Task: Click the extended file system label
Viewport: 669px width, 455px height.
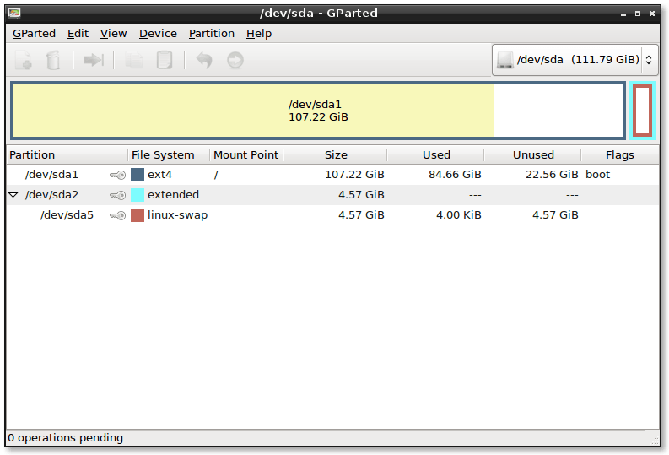Action: [173, 195]
